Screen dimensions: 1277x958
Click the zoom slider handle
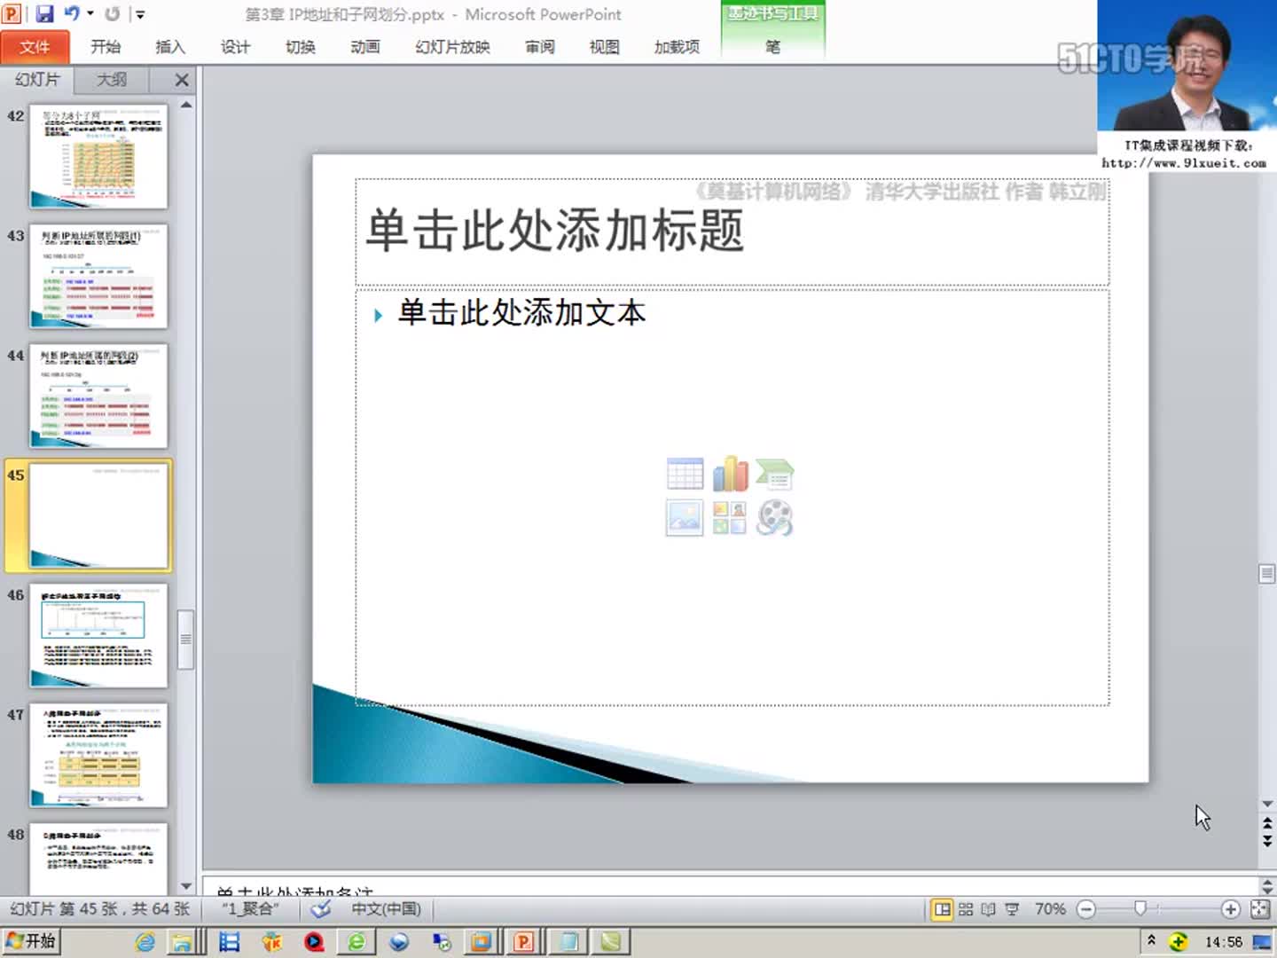[1140, 908]
